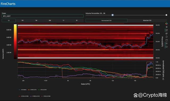Click the Reset chart view icon

point(167,37)
